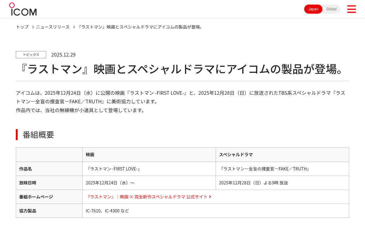The height and width of the screenshot is (230, 365).
Task: Click the date 2025.12.29
Action: click(x=63, y=55)
